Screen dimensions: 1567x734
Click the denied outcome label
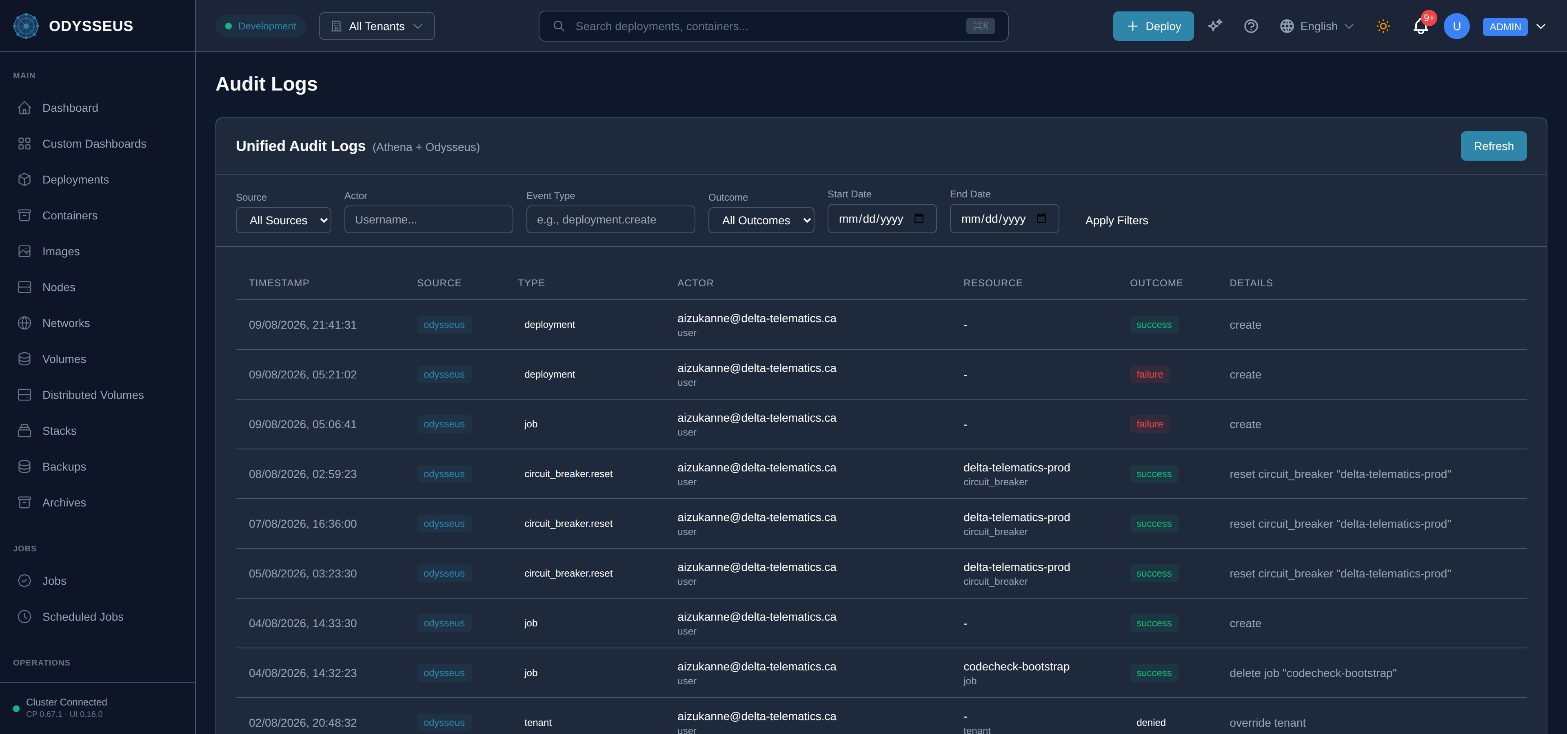click(x=1150, y=723)
